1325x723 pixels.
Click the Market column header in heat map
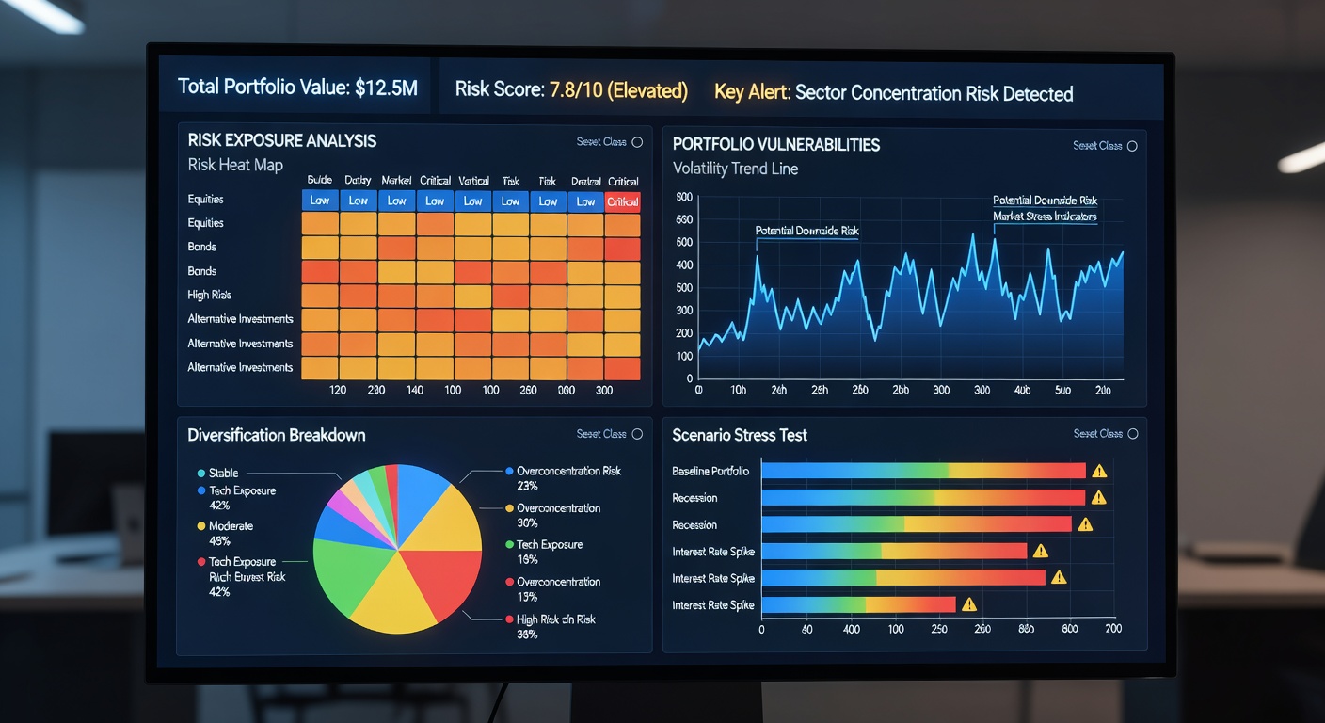[397, 181]
